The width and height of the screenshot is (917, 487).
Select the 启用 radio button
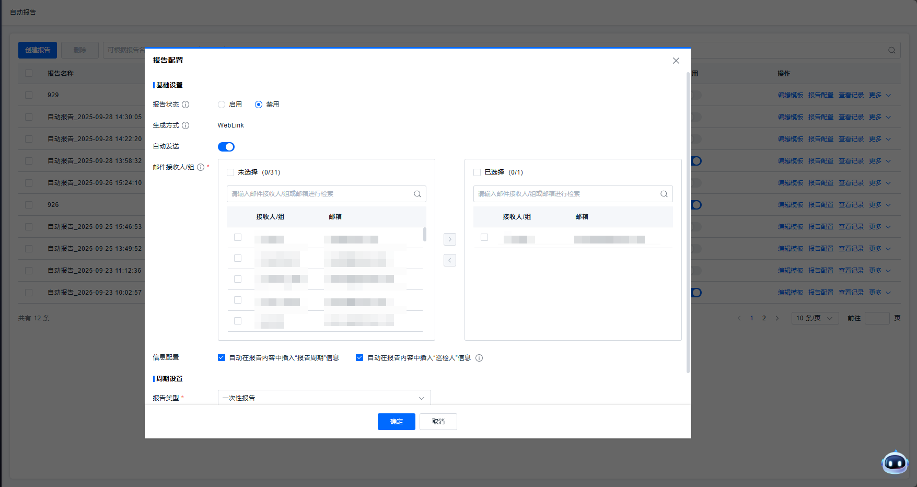222,105
